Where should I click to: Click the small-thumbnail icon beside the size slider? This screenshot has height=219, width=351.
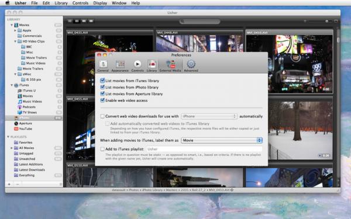point(305,21)
